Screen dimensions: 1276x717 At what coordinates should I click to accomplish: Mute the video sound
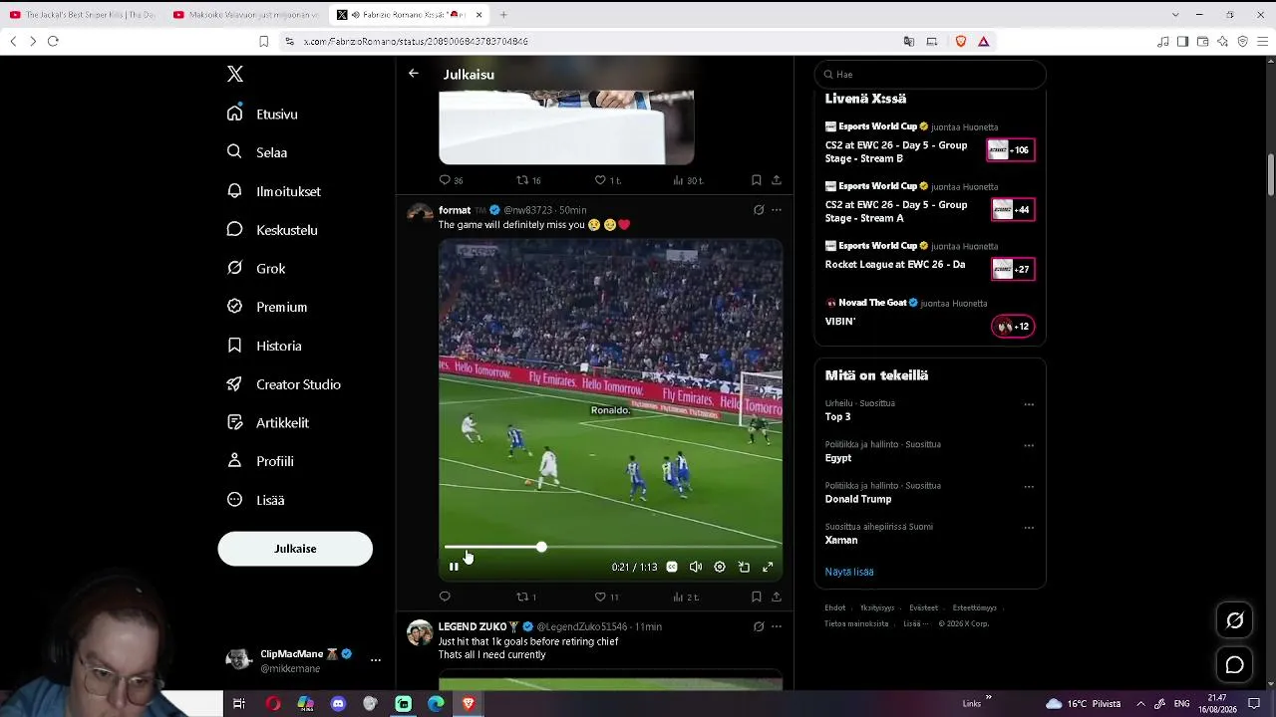[696, 567]
